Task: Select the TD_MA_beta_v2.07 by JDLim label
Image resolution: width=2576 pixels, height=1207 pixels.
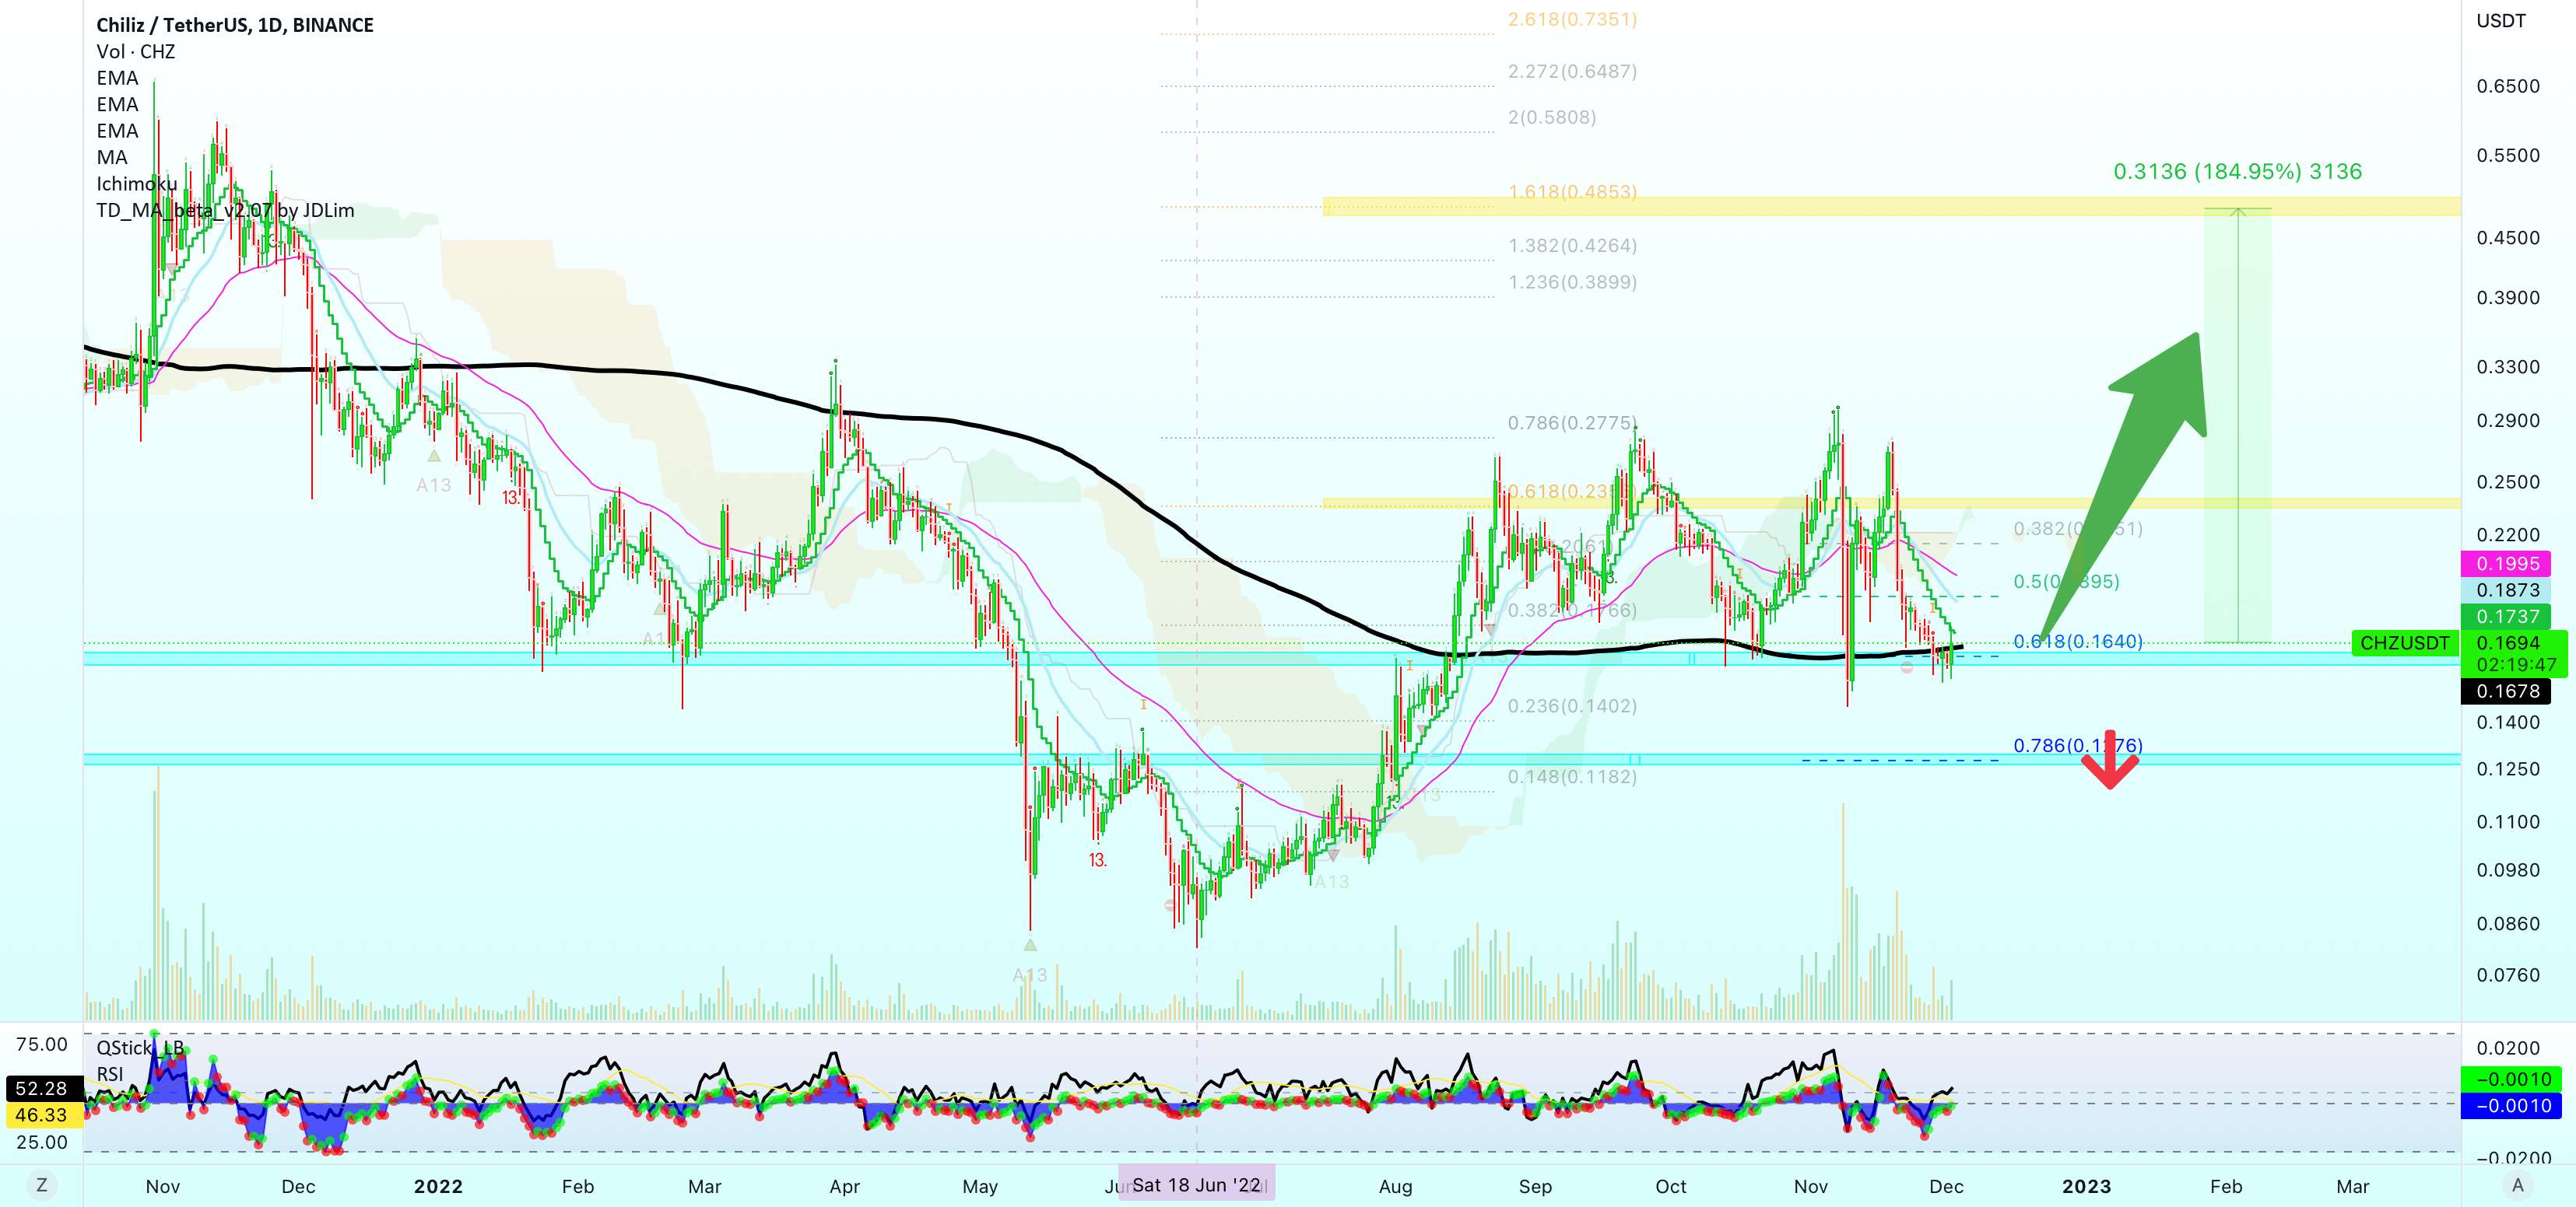Action: click(x=225, y=211)
